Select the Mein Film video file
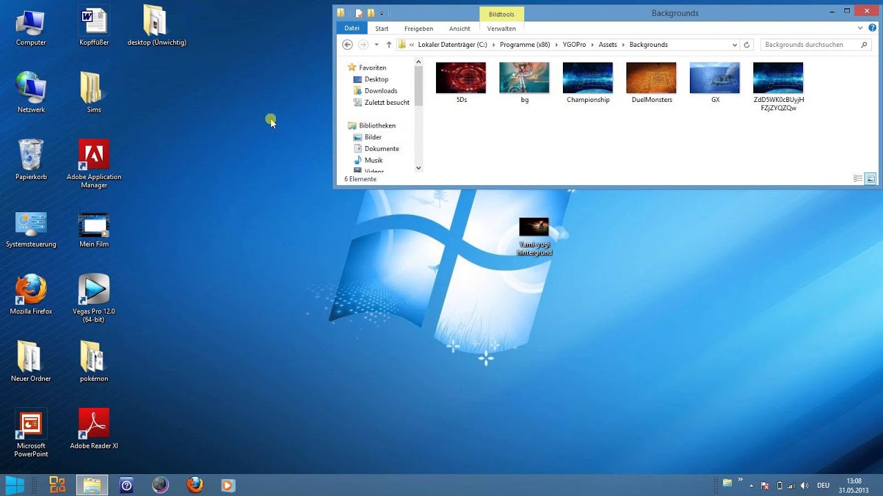Image resolution: width=883 pixels, height=496 pixels. 94,229
